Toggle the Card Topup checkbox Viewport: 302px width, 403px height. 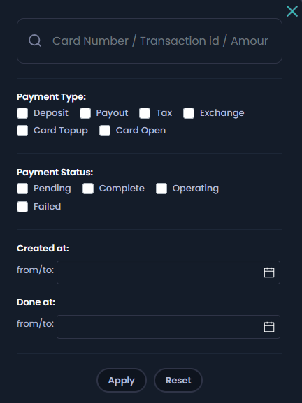(x=22, y=131)
